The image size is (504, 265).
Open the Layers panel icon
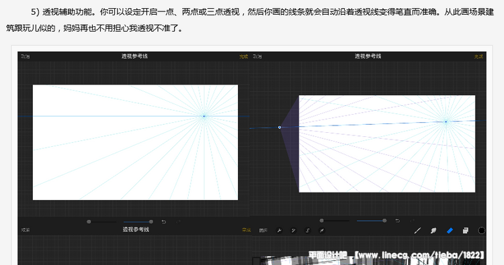coord(465,230)
